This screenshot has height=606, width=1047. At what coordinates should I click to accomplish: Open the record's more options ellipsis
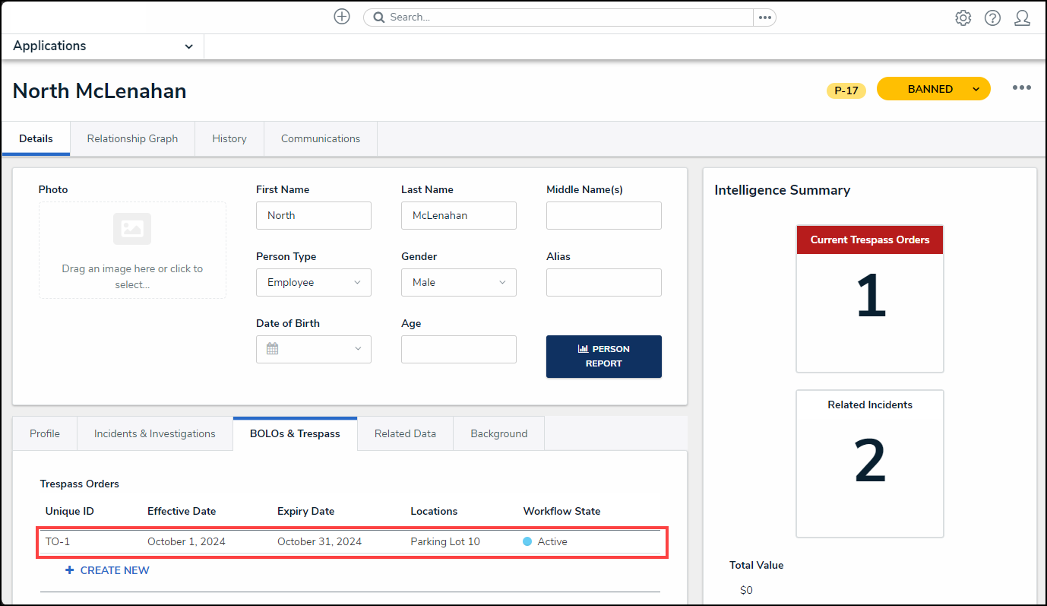pyautogui.click(x=1021, y=88)
